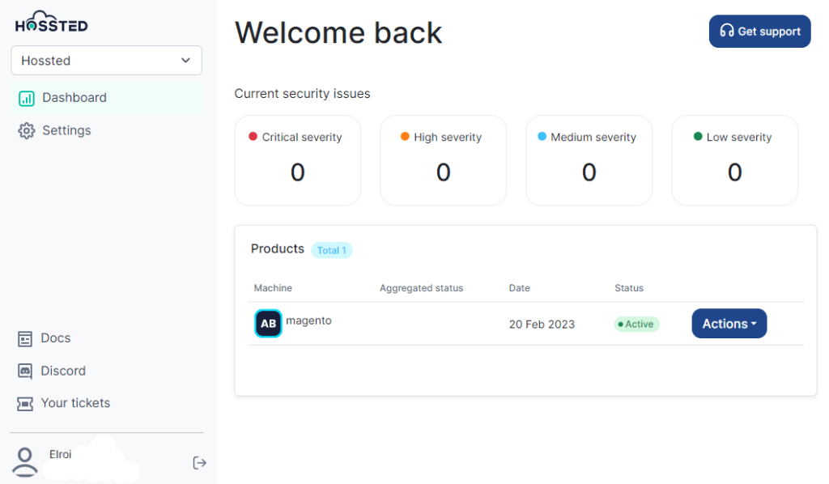Image resolution: width=829 pixels, height=484 pixels.
Task: Select the High severity card
Action: pos(443,160)
